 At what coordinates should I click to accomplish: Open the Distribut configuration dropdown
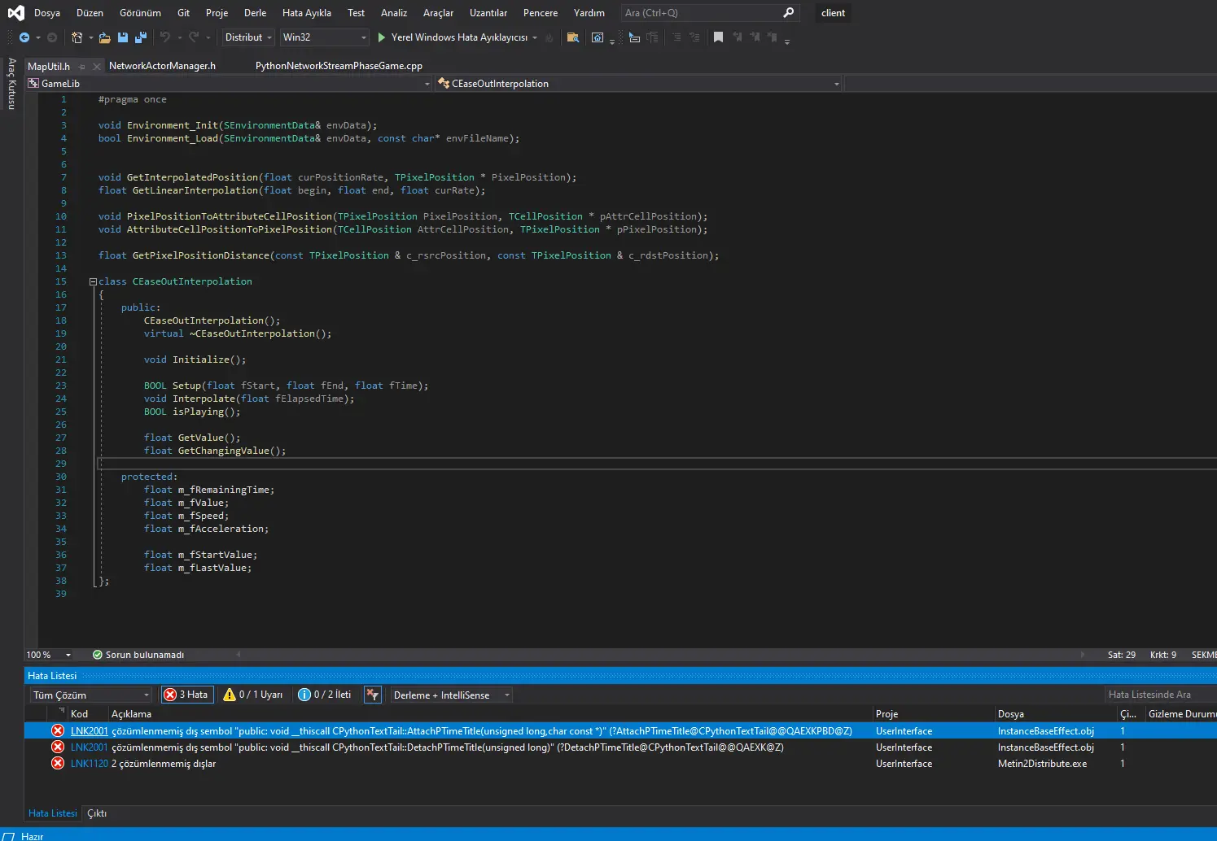(x=248, y=37)
